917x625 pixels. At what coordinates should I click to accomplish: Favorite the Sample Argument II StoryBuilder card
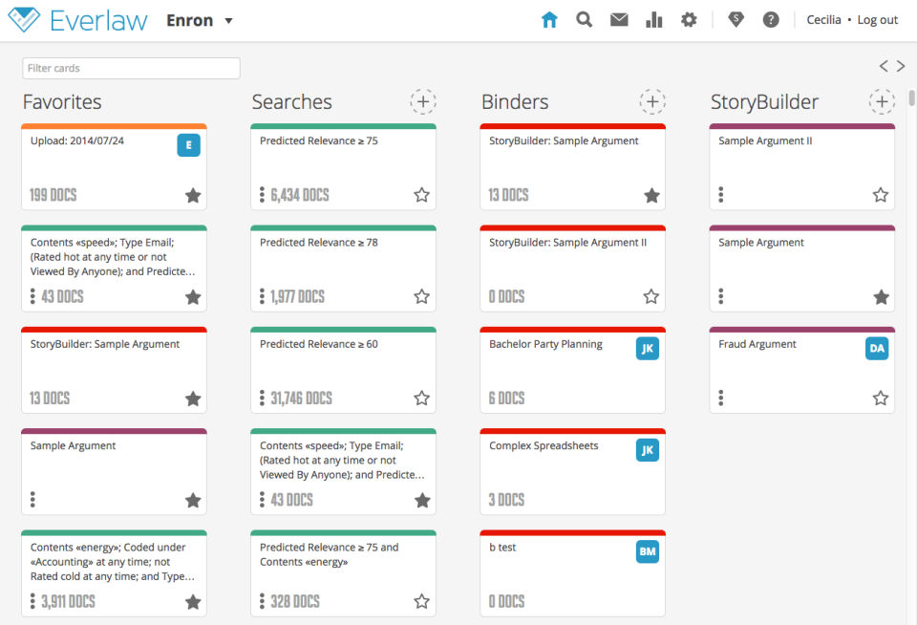(881, 195)
